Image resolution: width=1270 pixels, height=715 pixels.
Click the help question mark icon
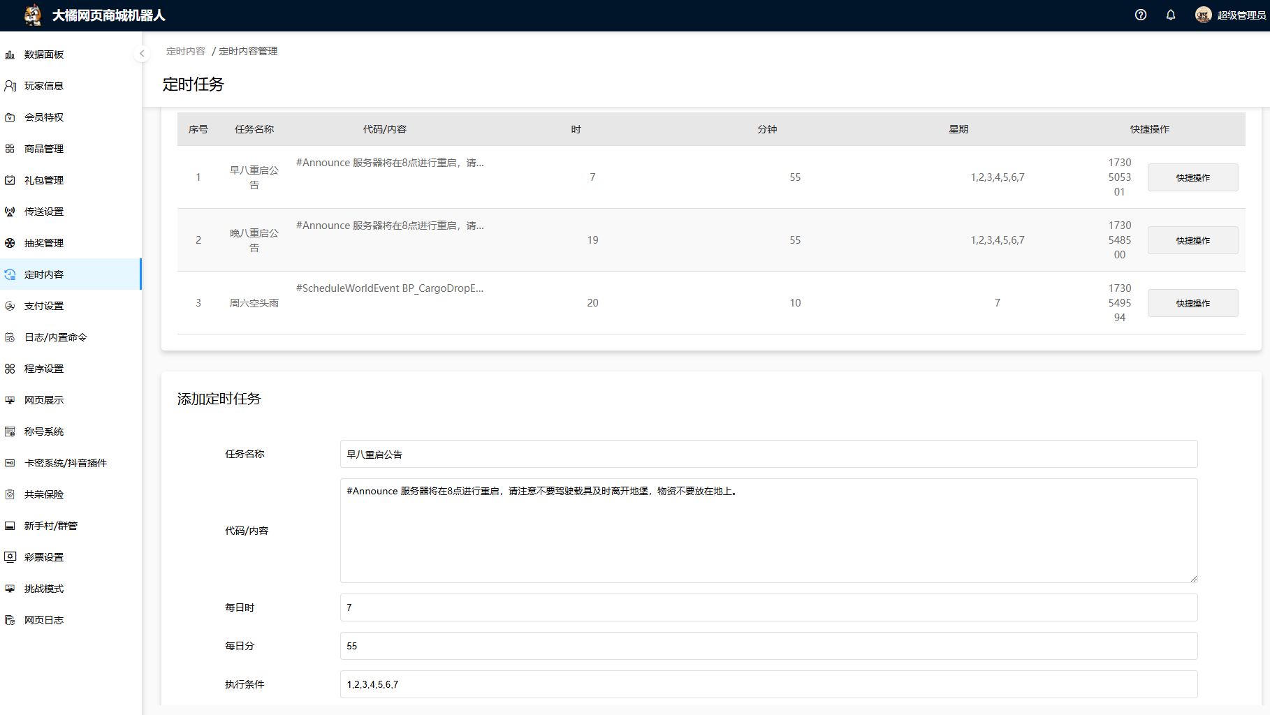[1141, 15]
